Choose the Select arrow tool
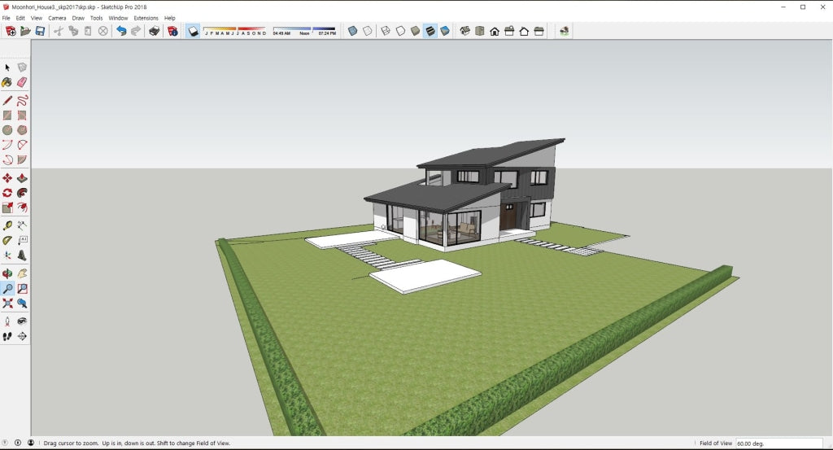 coord(7,68)
